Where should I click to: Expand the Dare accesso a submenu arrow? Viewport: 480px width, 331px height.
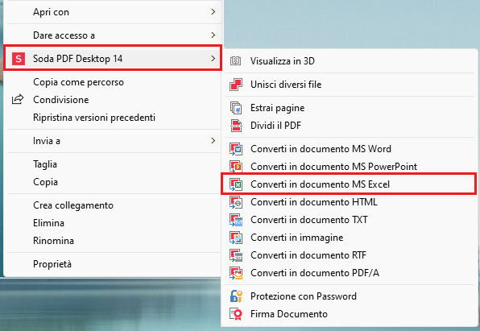(x=213, y=35)
